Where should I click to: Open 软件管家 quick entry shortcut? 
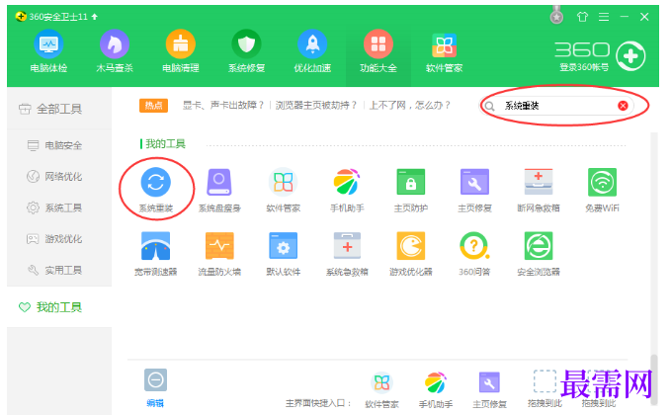tap(381, 389)
